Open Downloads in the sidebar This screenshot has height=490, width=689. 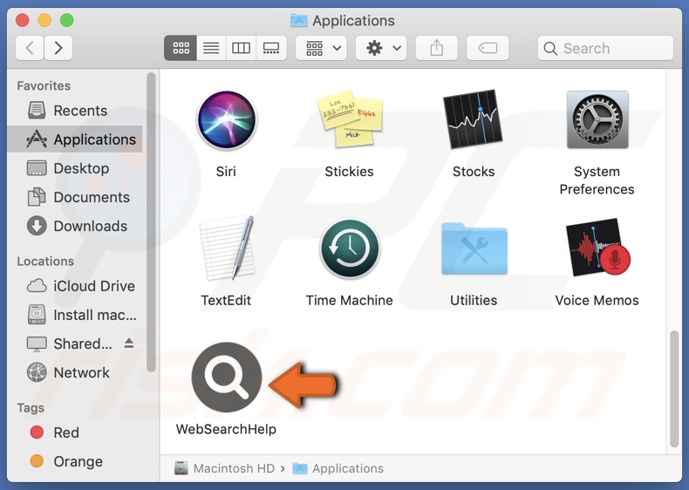pyautogui.click(x=75, y=226)
